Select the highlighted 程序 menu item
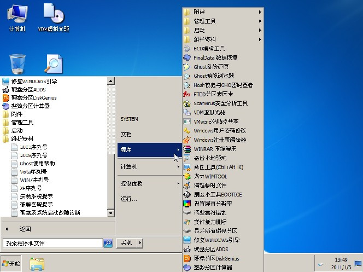Image resolution: width=363 pixels, height=272 pixels. (149, 149)
